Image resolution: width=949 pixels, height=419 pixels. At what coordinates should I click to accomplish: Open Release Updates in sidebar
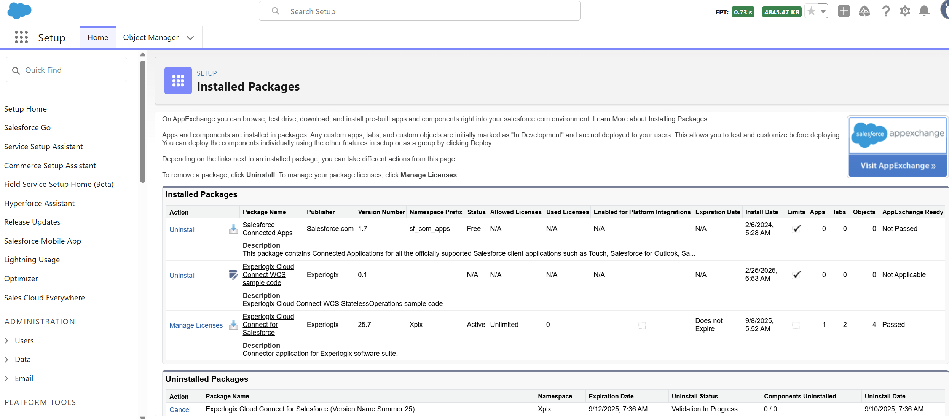[x=32, y=222]
